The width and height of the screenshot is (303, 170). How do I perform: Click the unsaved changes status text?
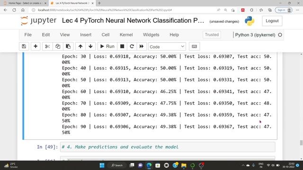click(x=224, y=21)
